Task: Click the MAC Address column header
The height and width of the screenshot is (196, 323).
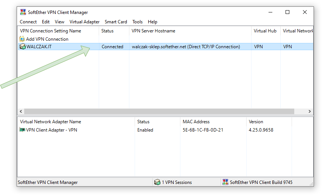Action: click(x=196, y=122)
